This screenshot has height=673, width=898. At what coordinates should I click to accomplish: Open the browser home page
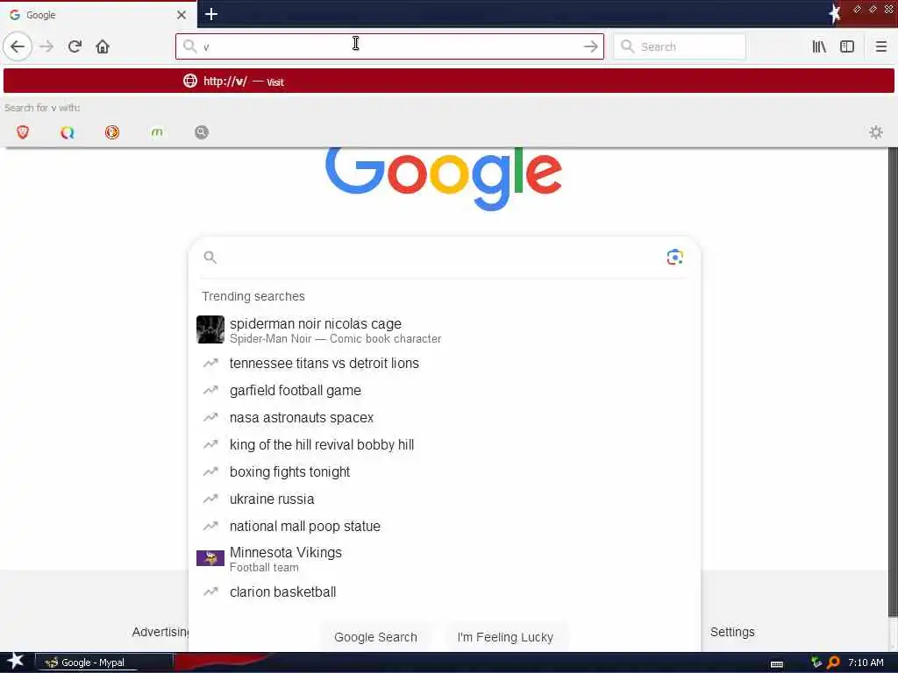103,46
